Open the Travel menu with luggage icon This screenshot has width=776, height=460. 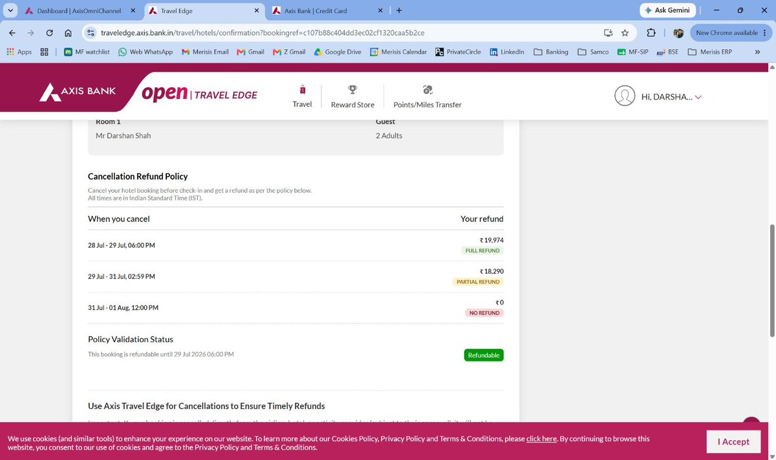pyautogui.click(x=302, y=96)
